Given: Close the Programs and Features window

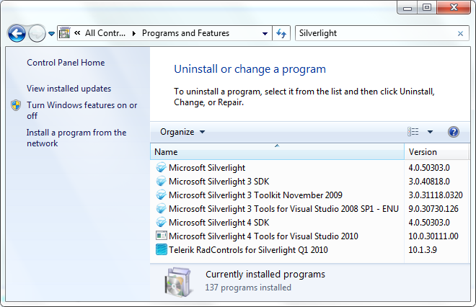Looking at the screenshot, I should [x=454, y=8].
